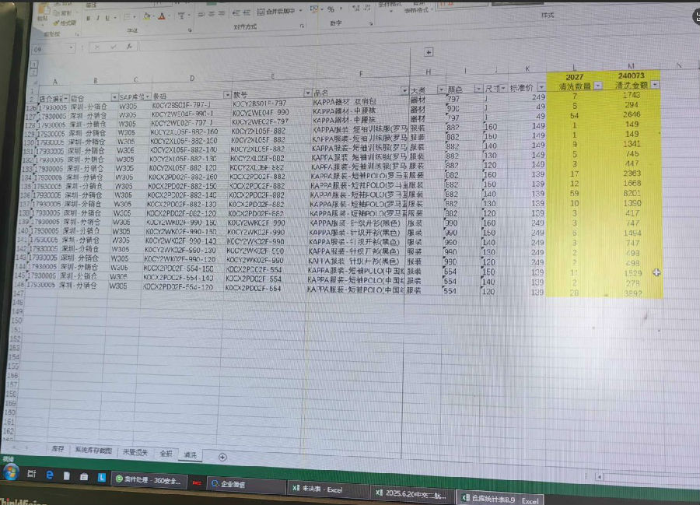The image size is (700, 505).
Task: Click the red icon left of 企业微信
Action: tap(197, 482)
